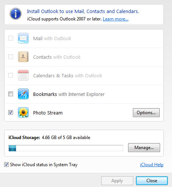Click the blue information icon
The image size is (172, 187).
(x=16, y=14)
